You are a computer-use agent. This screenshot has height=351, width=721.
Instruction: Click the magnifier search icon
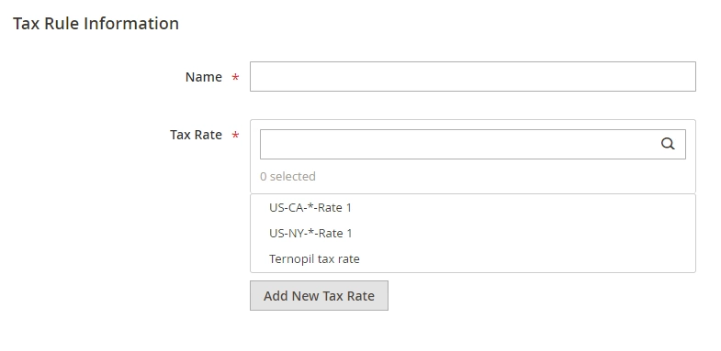point(668,144)
